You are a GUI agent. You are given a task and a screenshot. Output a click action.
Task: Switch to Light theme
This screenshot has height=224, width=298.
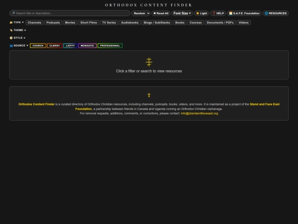[x=201, y=13]
